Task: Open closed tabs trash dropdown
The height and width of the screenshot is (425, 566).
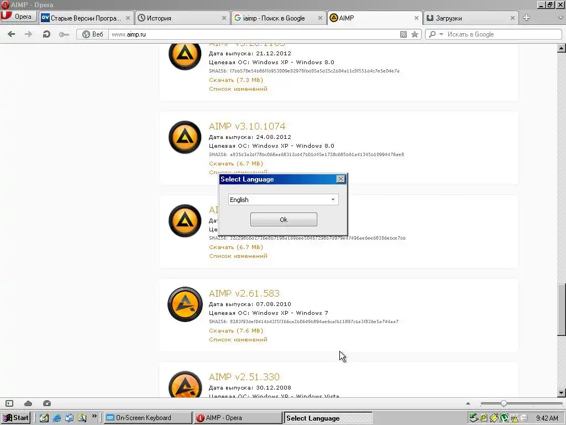Action: pyautogui.click(x=561, y=18)
